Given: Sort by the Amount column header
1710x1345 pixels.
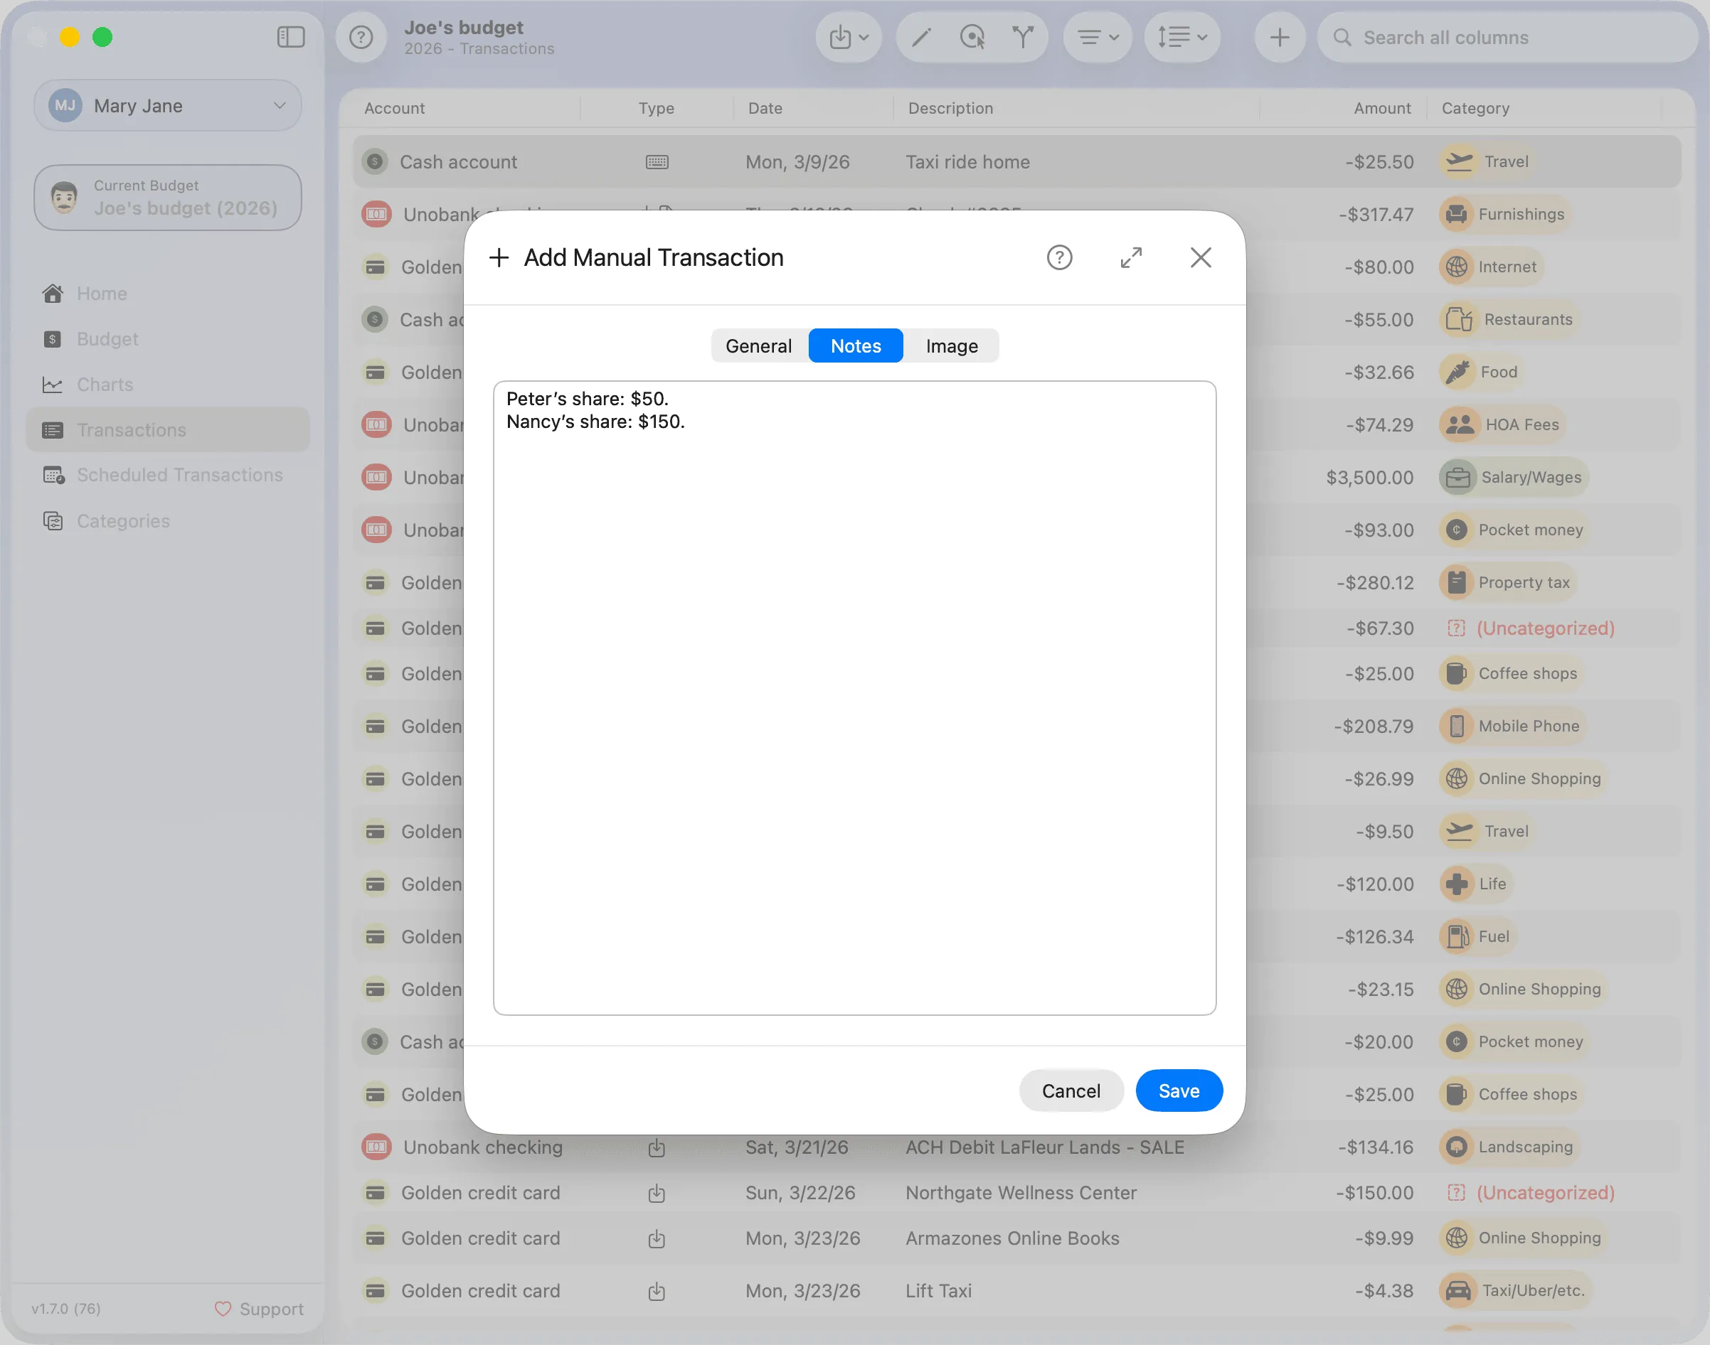Looking at the screenshot, I should pyautogui.click(x=1382, y=109).
